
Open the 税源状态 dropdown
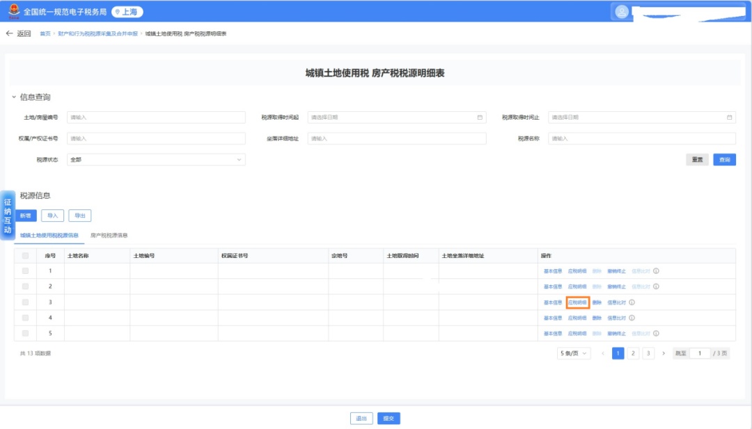(156, 159)
